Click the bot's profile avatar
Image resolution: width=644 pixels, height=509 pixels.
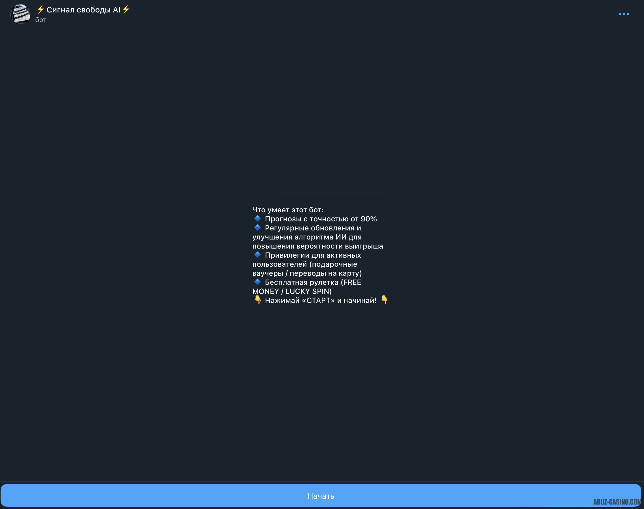point(20,14)
